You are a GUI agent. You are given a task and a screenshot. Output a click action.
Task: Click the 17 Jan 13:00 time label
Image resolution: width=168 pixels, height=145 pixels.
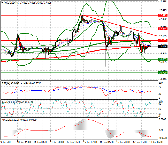tap(140, 142)
